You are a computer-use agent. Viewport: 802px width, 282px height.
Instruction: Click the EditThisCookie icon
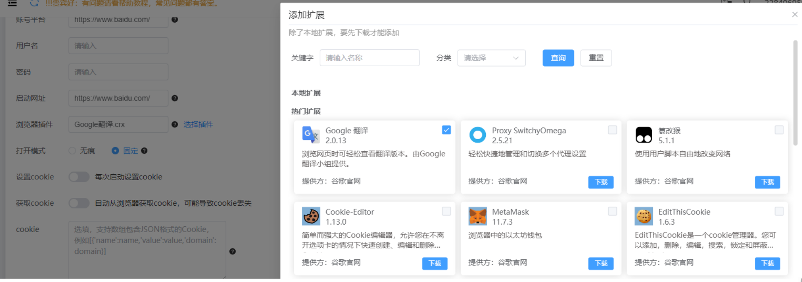(643, 216)
